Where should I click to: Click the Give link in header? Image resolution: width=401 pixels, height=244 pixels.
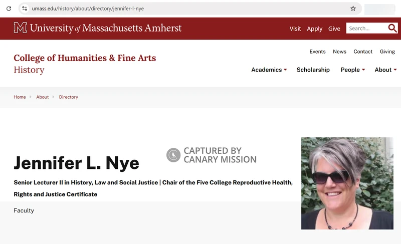(x=334, y=29)
